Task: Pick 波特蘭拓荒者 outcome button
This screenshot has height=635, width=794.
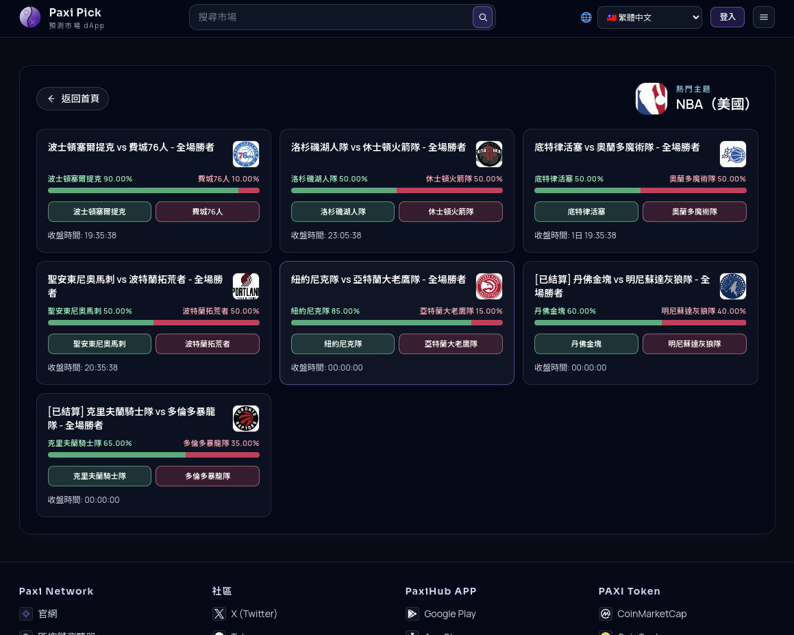Action: coord(207,344)
